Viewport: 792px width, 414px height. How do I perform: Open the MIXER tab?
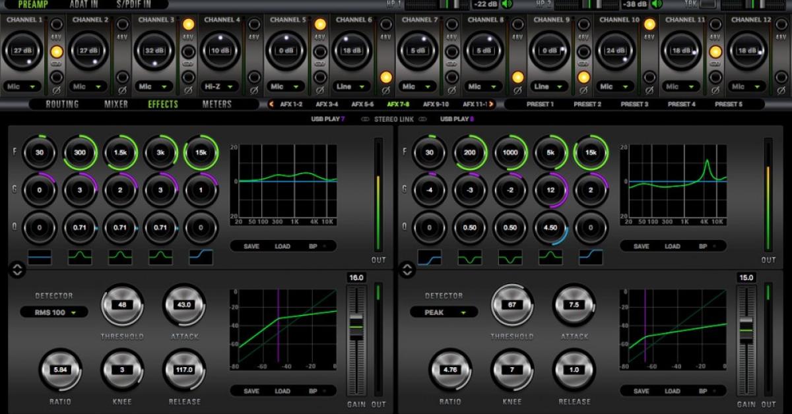116,104
